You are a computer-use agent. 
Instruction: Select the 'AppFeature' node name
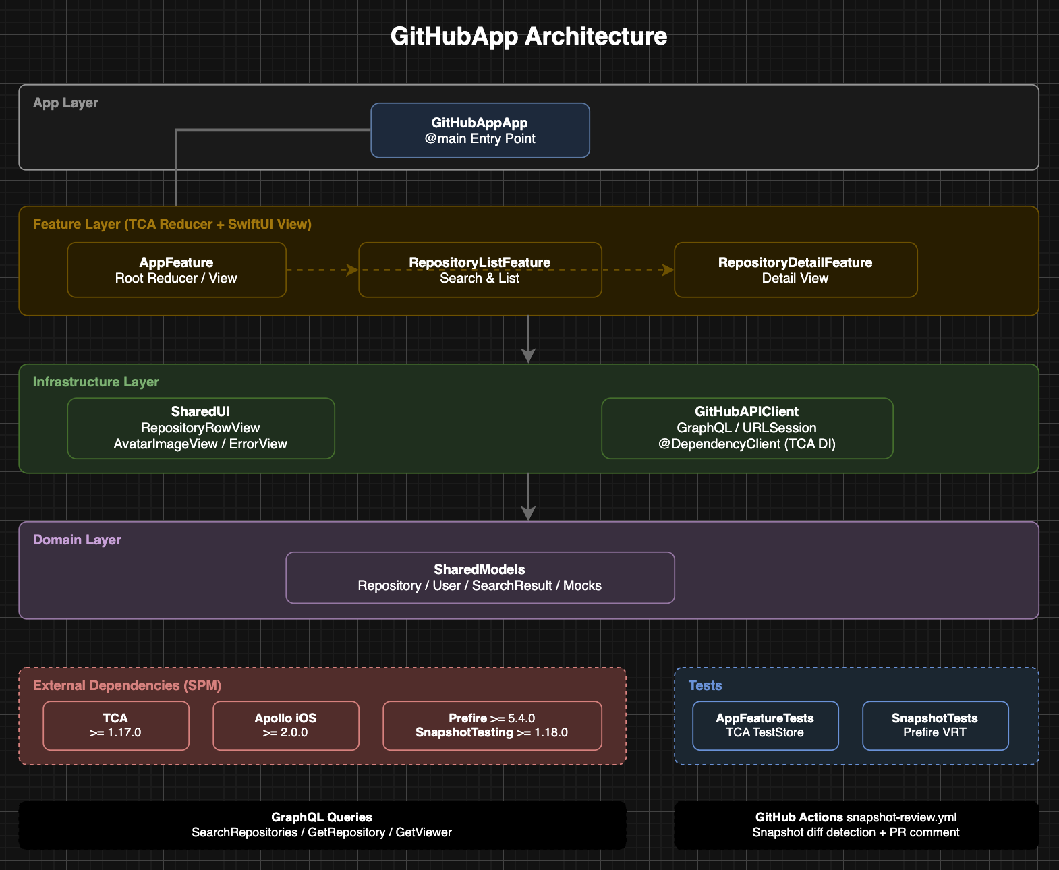[x=176, y=262]
